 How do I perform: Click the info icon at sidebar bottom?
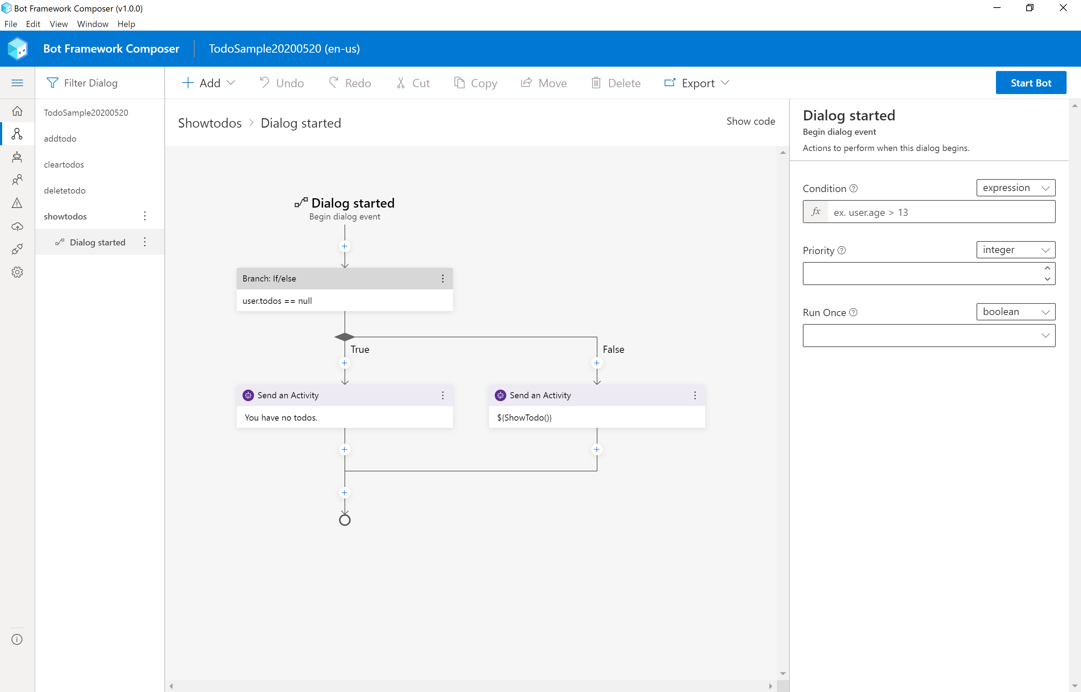tap(17, 639)
